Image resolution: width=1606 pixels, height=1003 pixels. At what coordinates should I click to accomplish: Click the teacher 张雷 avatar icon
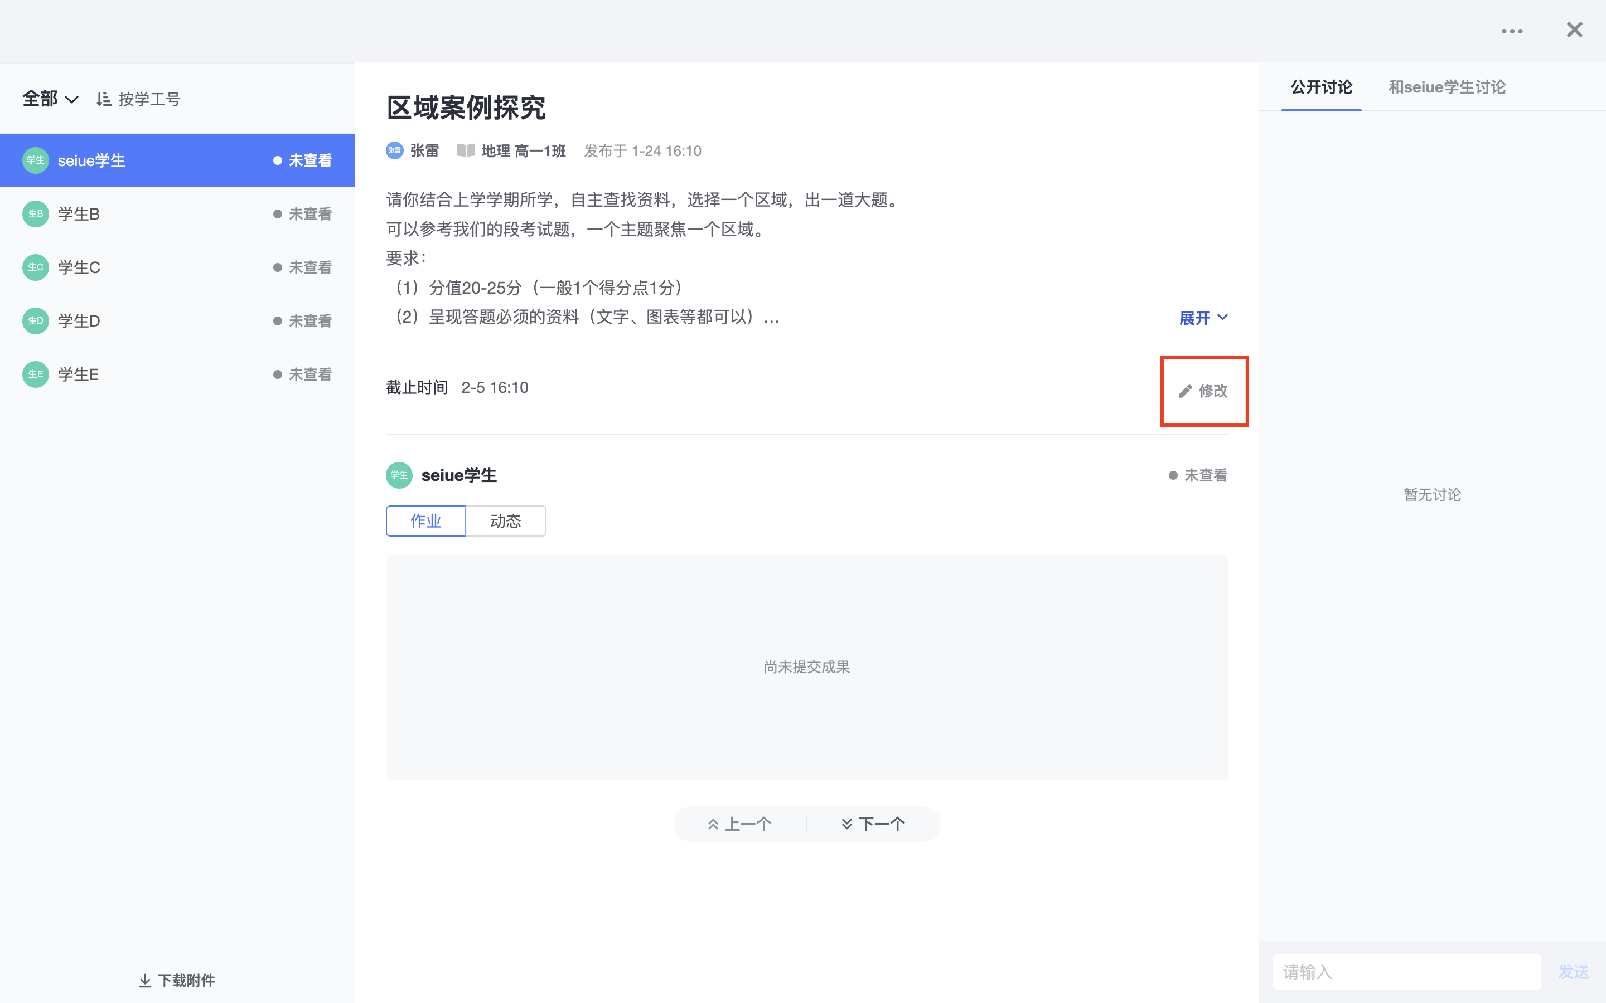395,150
